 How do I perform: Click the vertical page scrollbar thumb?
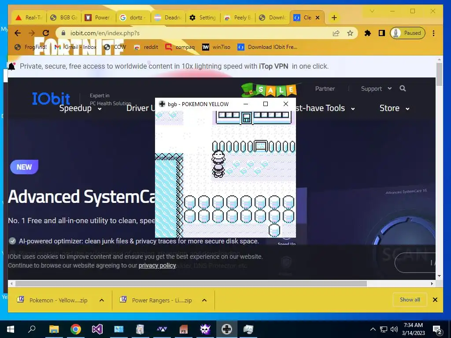click(x=439, y=74)
